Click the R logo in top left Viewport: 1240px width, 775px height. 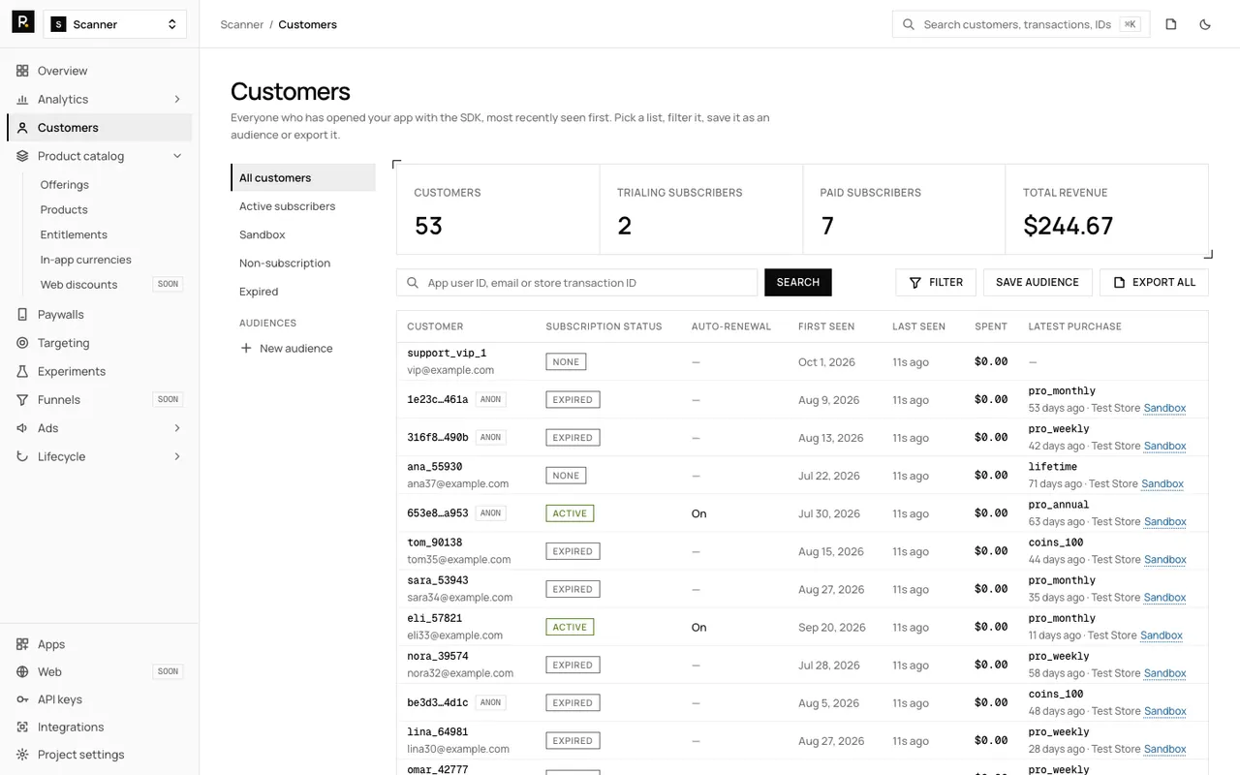coord(23,23)
